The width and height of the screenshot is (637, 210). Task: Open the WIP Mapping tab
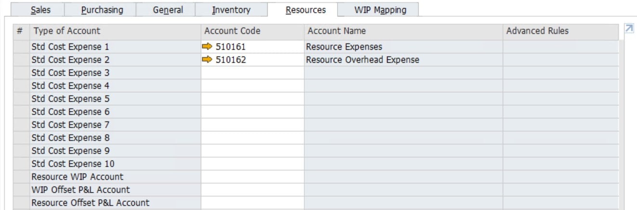pos(380,10)
